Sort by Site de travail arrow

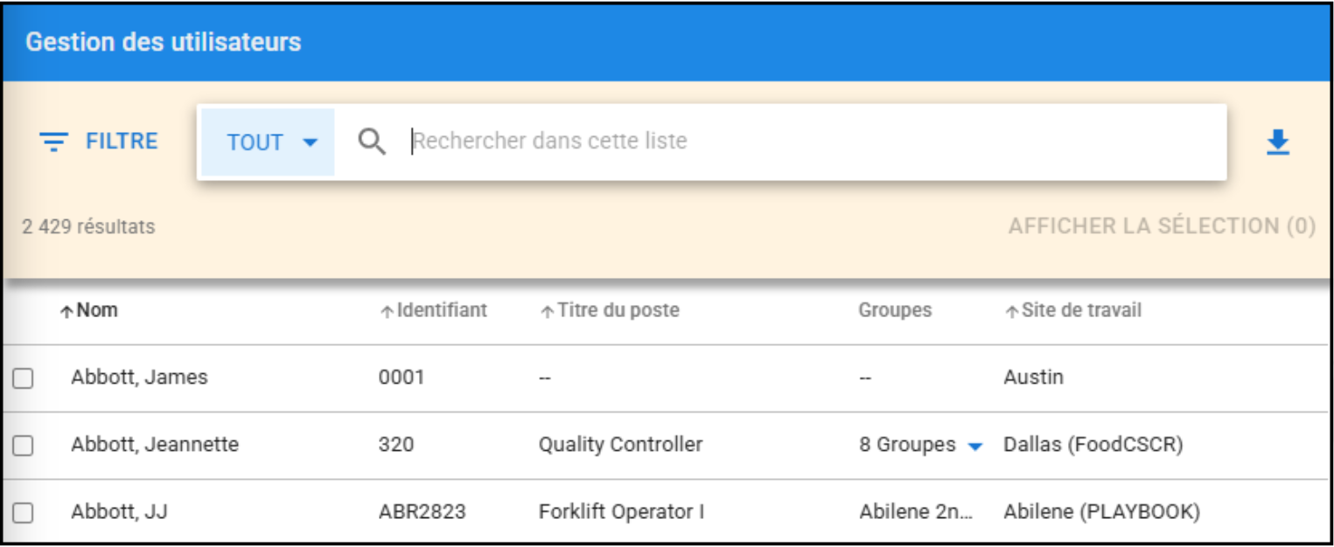1011,312
